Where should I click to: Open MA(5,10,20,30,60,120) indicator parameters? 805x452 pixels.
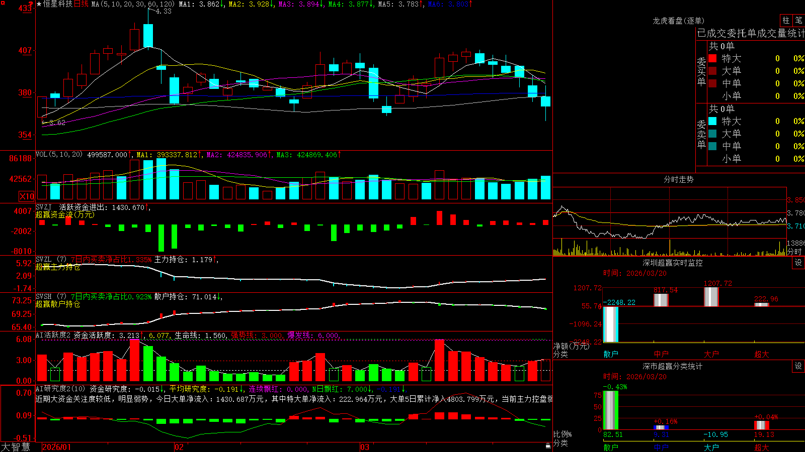click(x=133, y=4)
